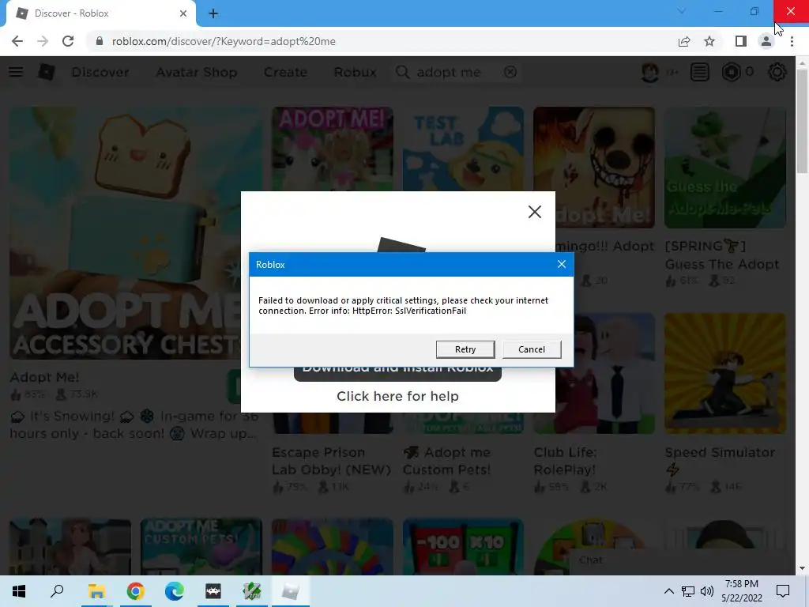Cancel the Roblox error dialog
809x607 pixels.
point(532,349)
